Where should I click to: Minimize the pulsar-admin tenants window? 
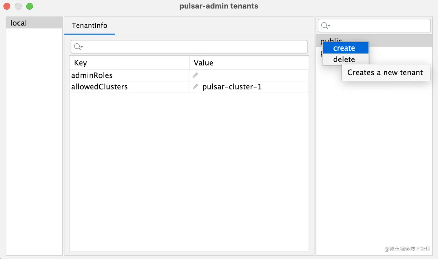click(18, 6)
